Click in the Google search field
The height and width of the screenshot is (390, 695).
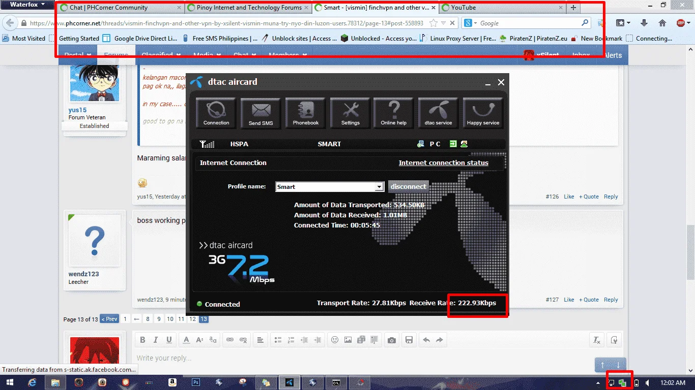[529, 23]
